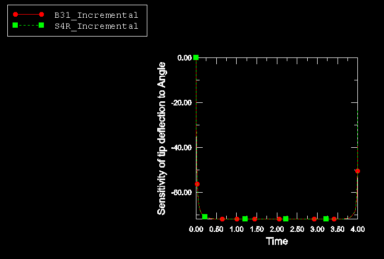
Task: Click the 3.50 x-axis label
Action: (x=338, y=229)
